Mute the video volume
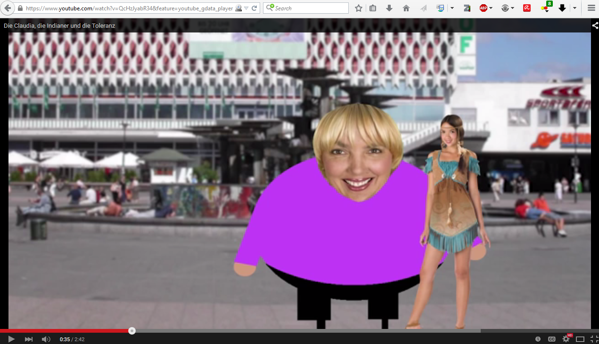 [x=46, y=339]
